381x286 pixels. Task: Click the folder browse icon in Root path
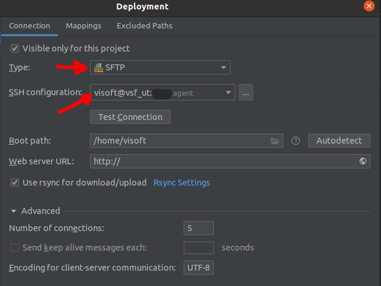274,141
